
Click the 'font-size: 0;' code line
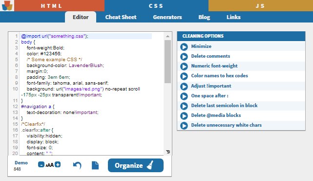pyautogui.click(x=40, y=148)
